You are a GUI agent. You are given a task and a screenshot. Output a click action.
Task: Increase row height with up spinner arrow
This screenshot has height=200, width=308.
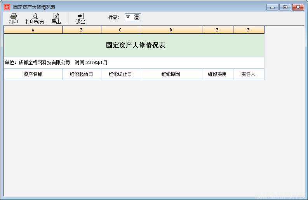click(137, 16)
